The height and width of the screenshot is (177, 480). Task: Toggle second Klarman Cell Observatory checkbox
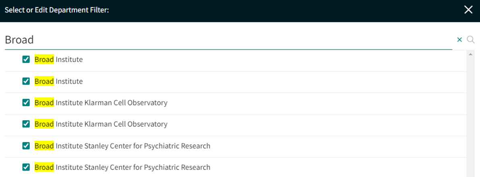pyautogui.click(x=26, y=124)
